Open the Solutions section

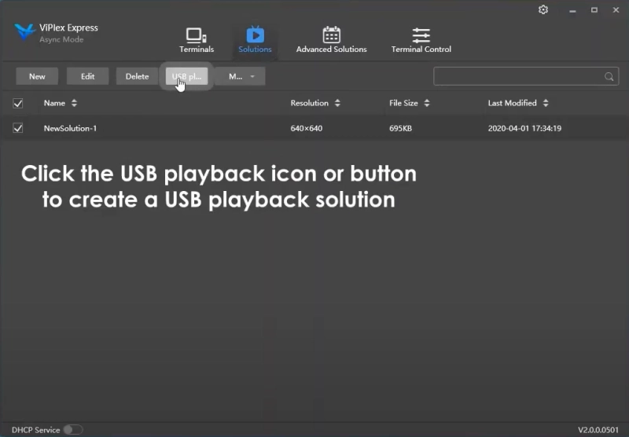point(255,40)
